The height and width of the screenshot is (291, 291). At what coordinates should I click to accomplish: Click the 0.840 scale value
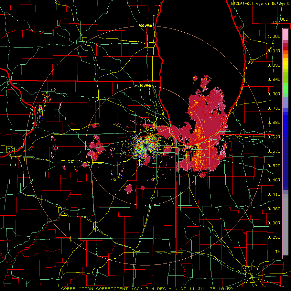[x=274, y=80]
